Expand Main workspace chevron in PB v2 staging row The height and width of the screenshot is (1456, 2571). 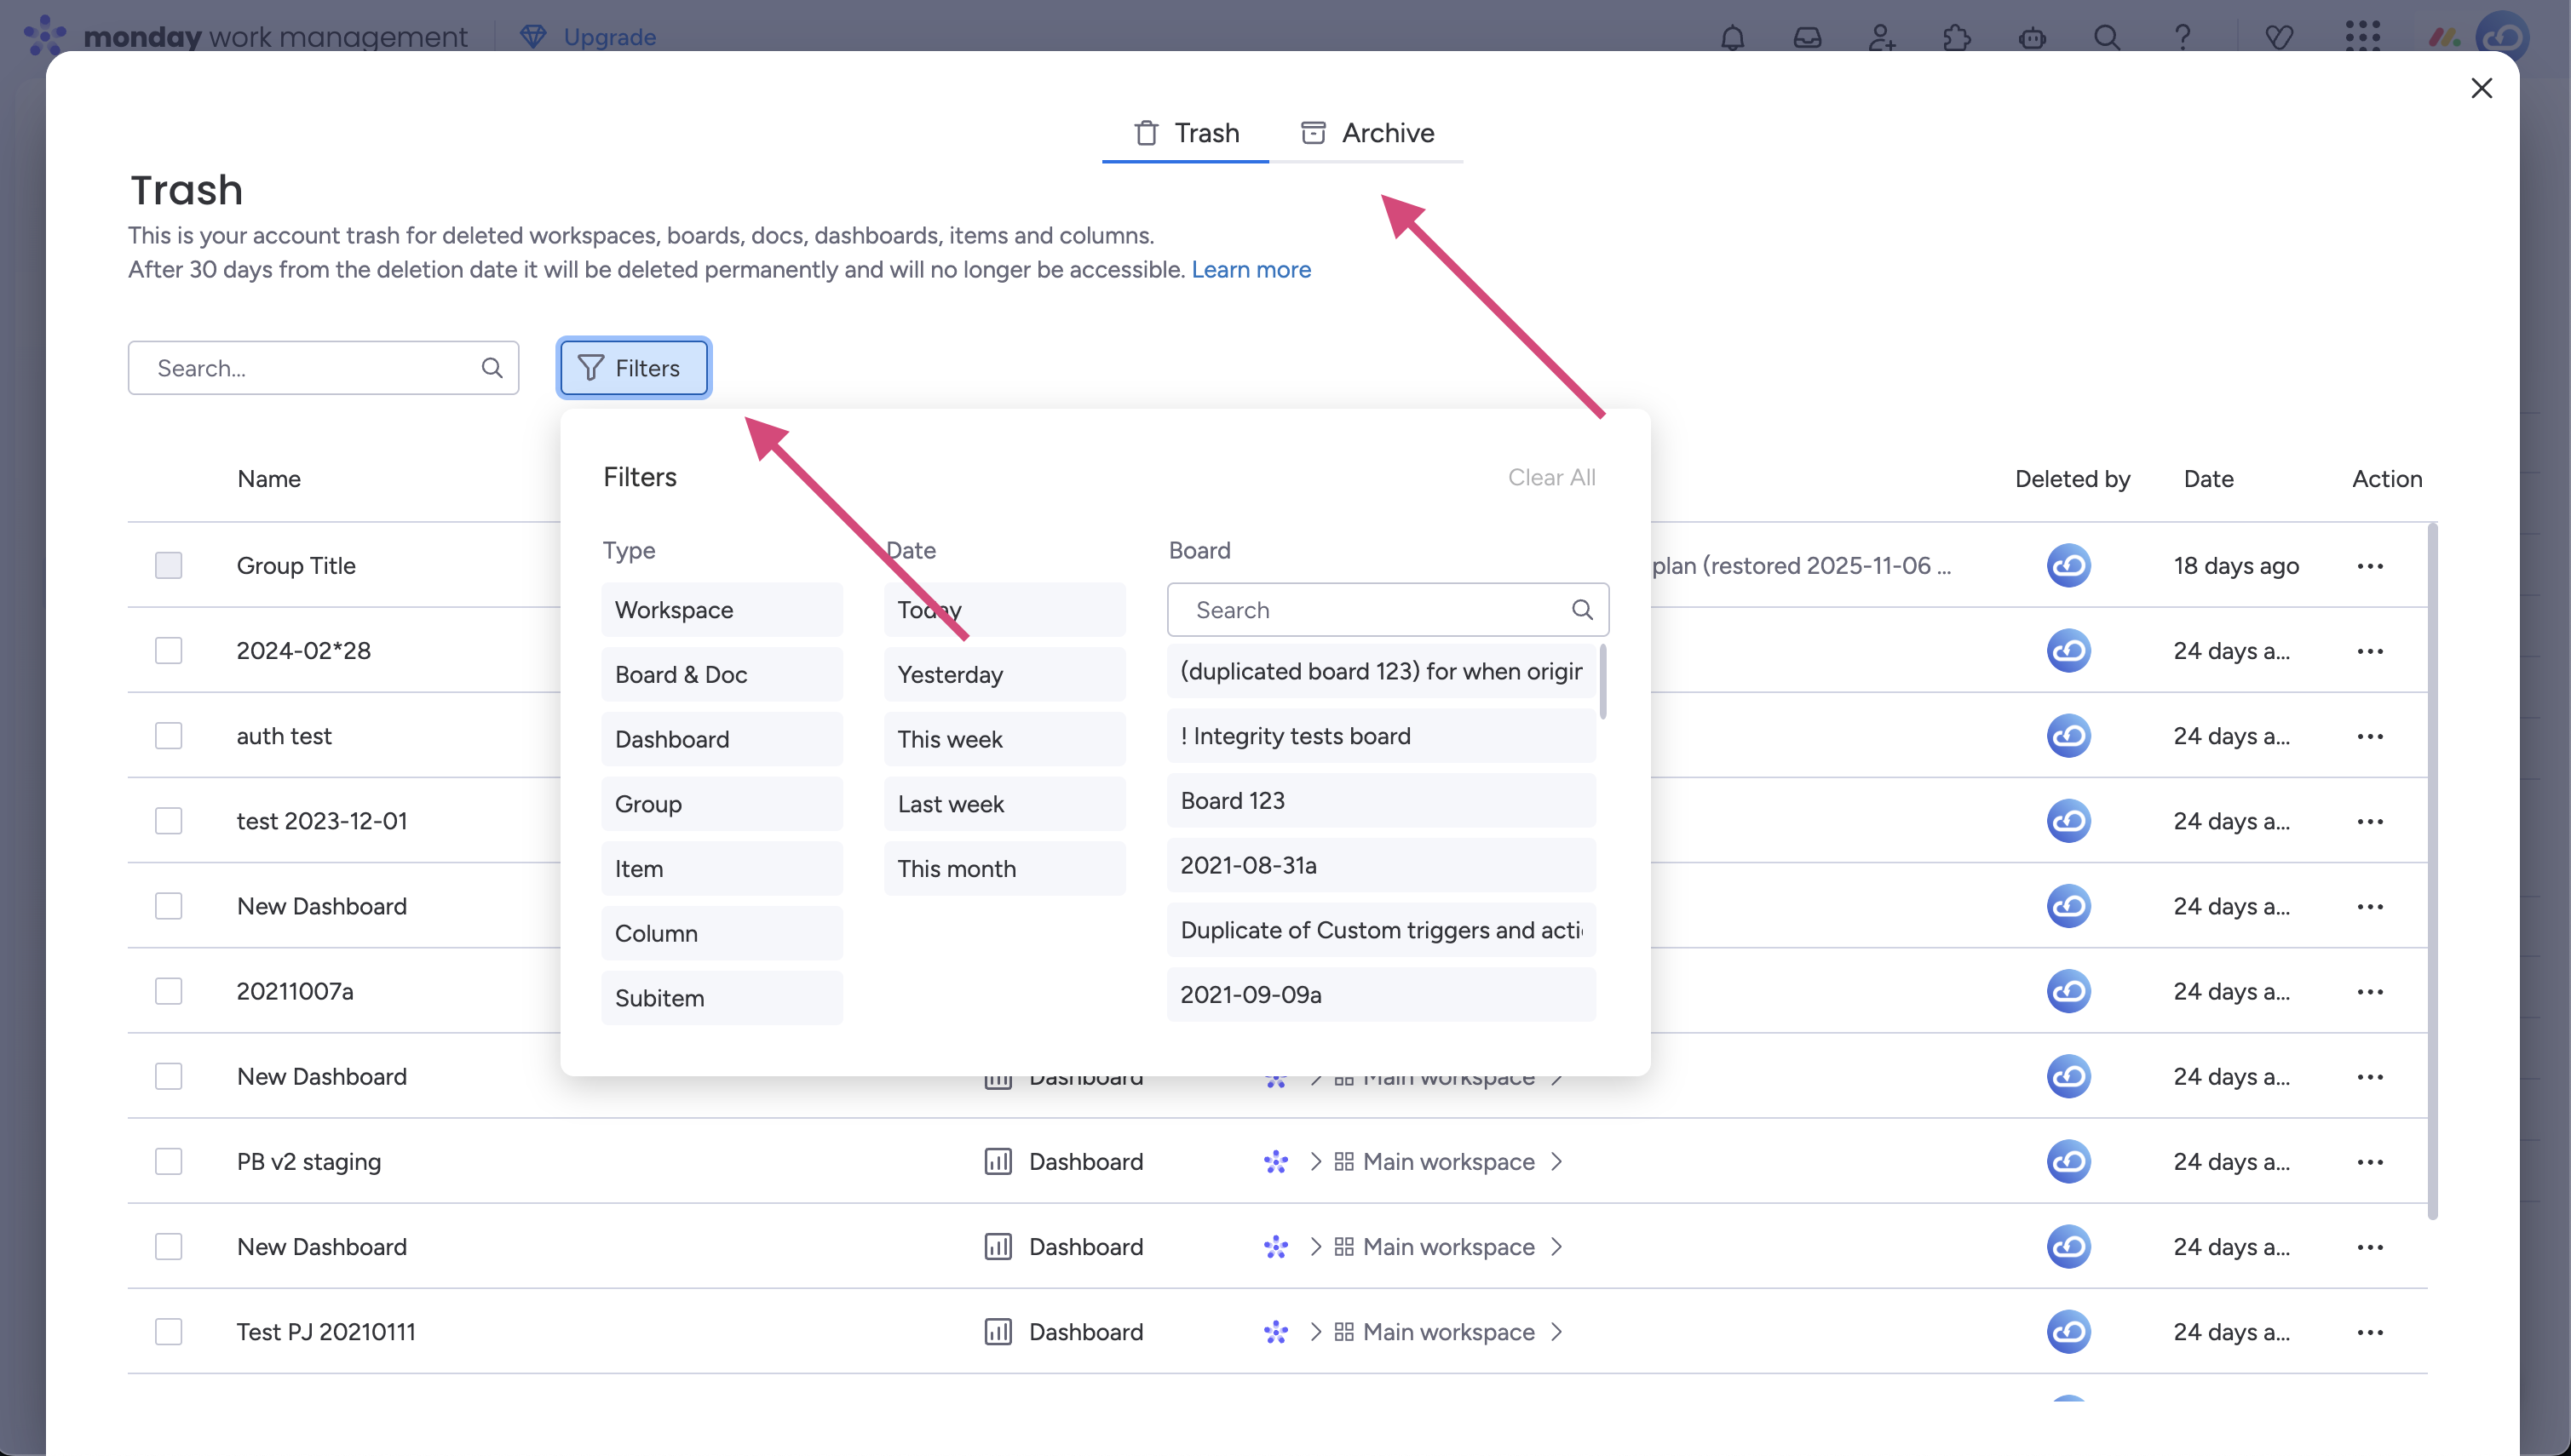coord(1556,1162)
